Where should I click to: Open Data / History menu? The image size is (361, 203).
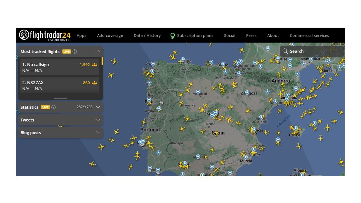point(147,36)
